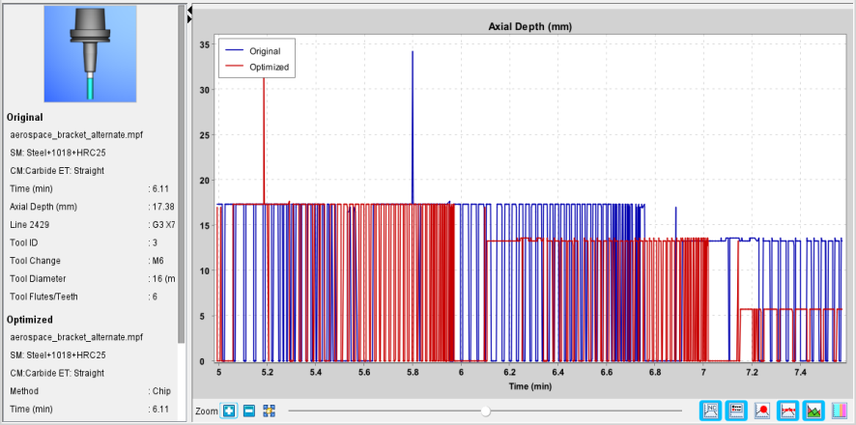Click the red dashed limit line icon

(x=787, y=410)
